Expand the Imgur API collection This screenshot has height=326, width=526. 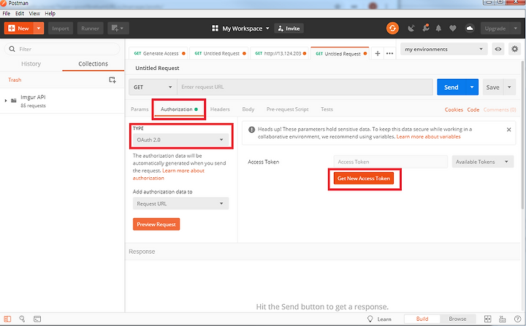pyautogui.click(x=6, y=101)
